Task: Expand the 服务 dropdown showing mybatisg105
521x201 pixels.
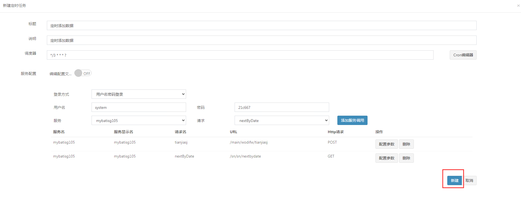Action: tap(139, 120)
